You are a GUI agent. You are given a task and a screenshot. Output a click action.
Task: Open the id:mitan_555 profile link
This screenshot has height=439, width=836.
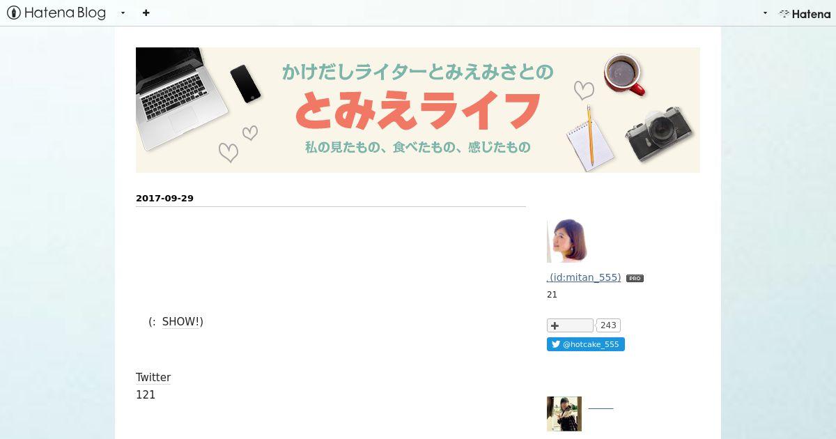(x=584, y=277)
